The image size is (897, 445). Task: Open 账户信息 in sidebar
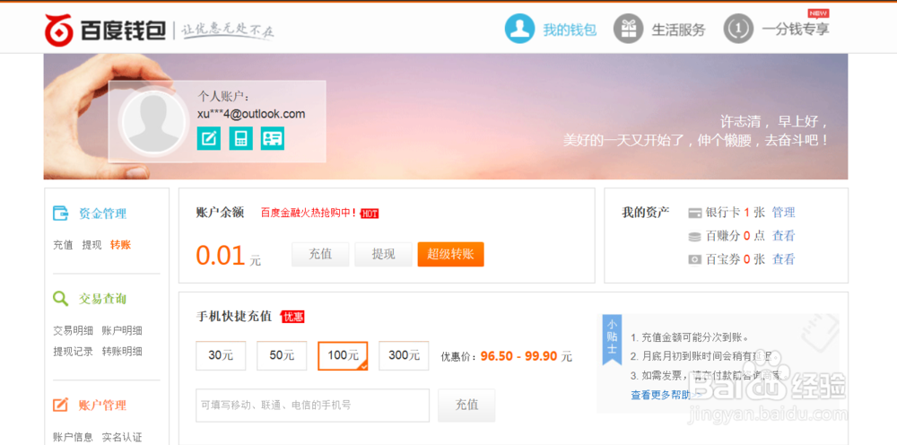(74, 437)
